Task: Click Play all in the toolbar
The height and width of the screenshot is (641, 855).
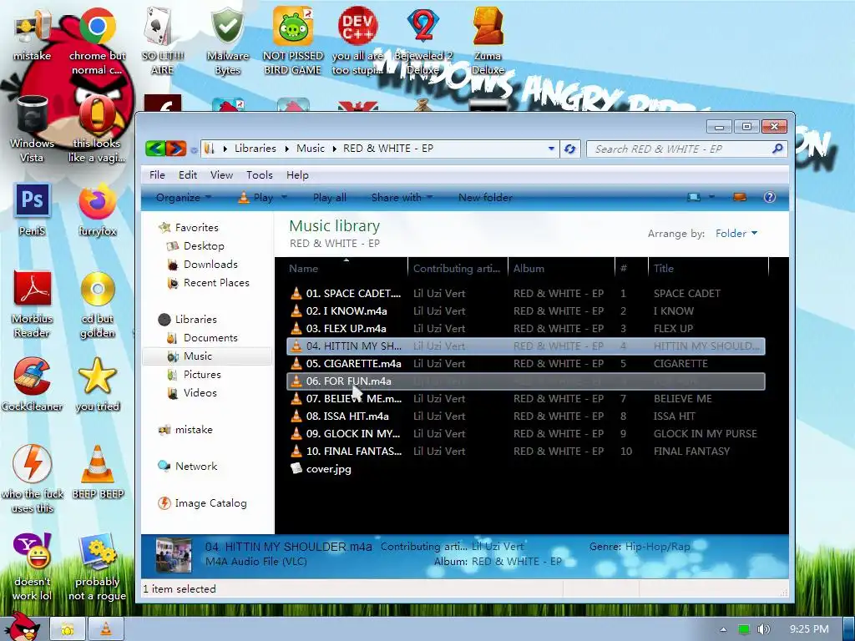Action: tap(329, 197)
